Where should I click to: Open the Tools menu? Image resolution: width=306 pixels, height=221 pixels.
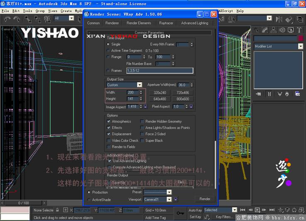27,11
